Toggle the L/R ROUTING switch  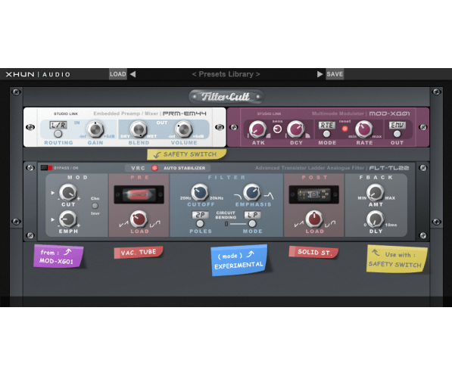58,134
